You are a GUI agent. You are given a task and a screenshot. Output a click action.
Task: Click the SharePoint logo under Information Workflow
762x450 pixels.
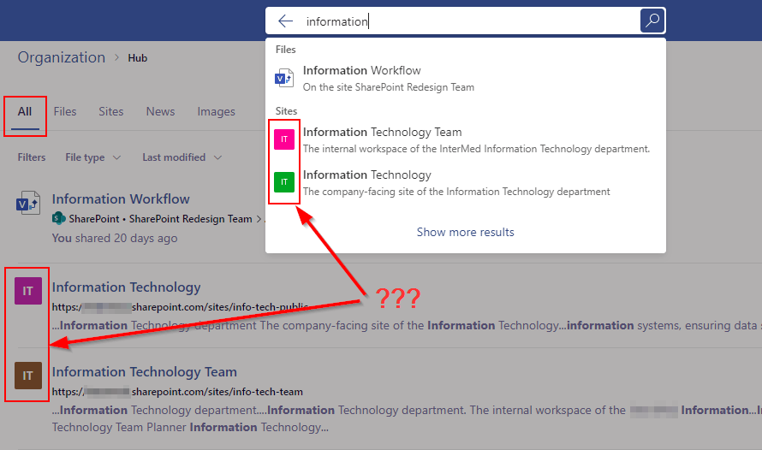tap(59, 219)
